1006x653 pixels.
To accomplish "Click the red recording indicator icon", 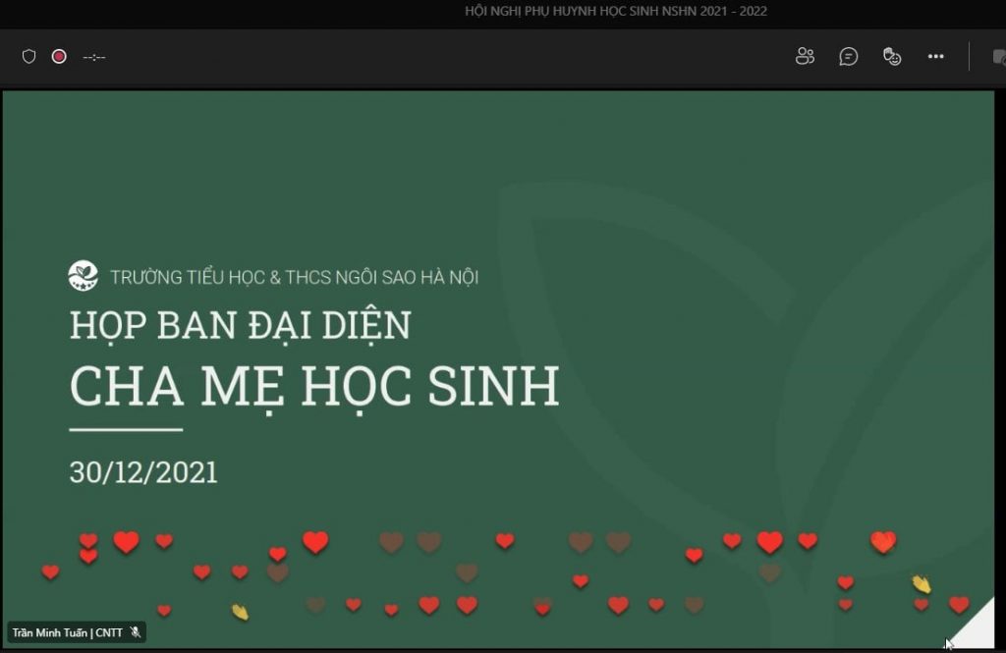I will coord(59,56).
